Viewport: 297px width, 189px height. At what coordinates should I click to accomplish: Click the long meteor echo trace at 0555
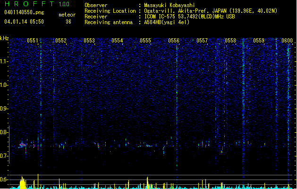point(149,146)
